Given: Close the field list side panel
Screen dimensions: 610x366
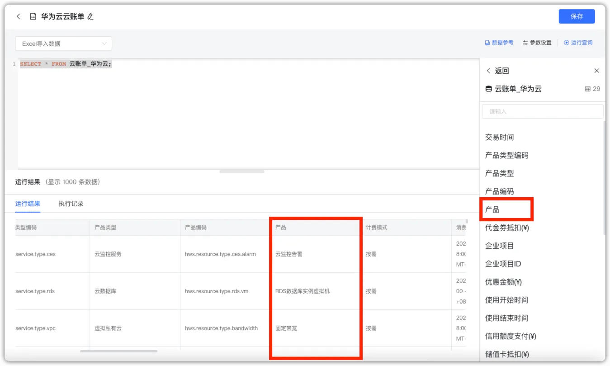Looking at the screenshot, I should [x=597, y=71].
